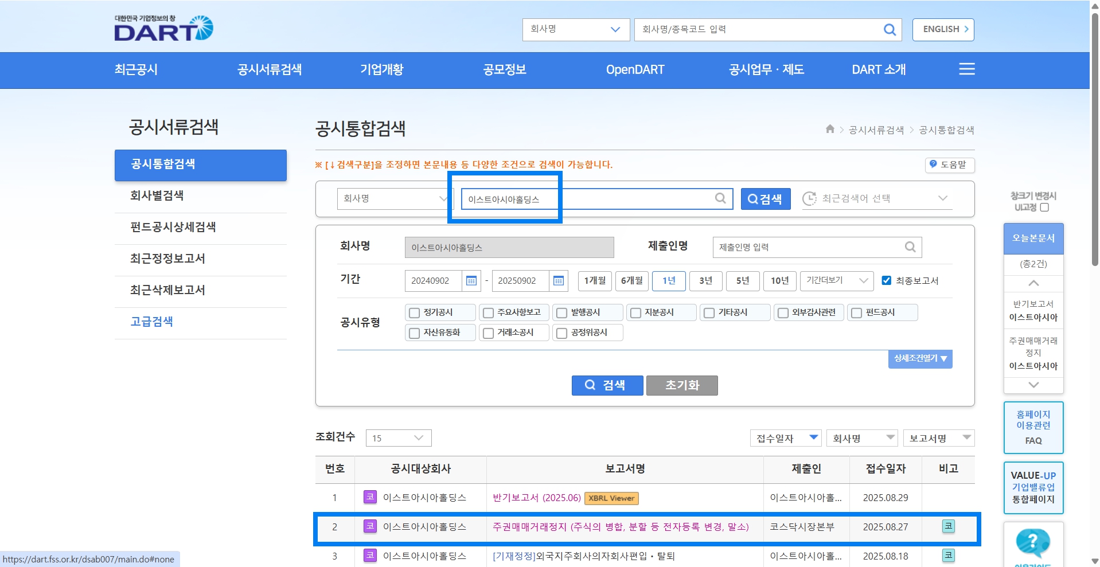Check the 기타공시 checkbox
The image size is (1100, 567).
click(709, 313)
